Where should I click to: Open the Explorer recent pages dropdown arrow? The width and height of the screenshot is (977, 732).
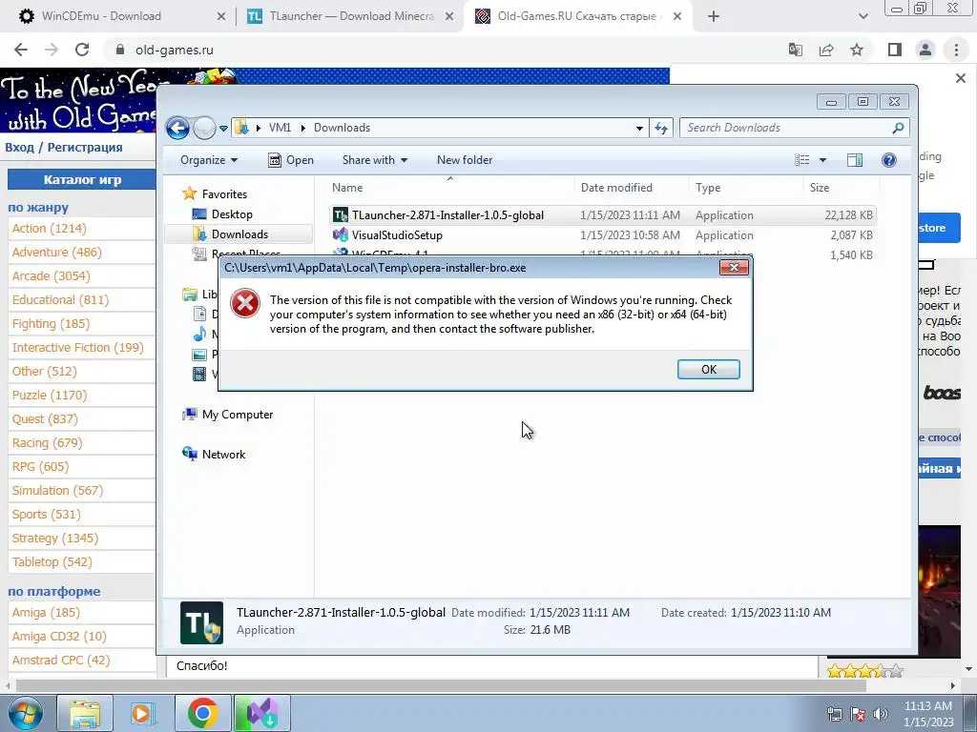pyautogui.click(x=223, y=129)
